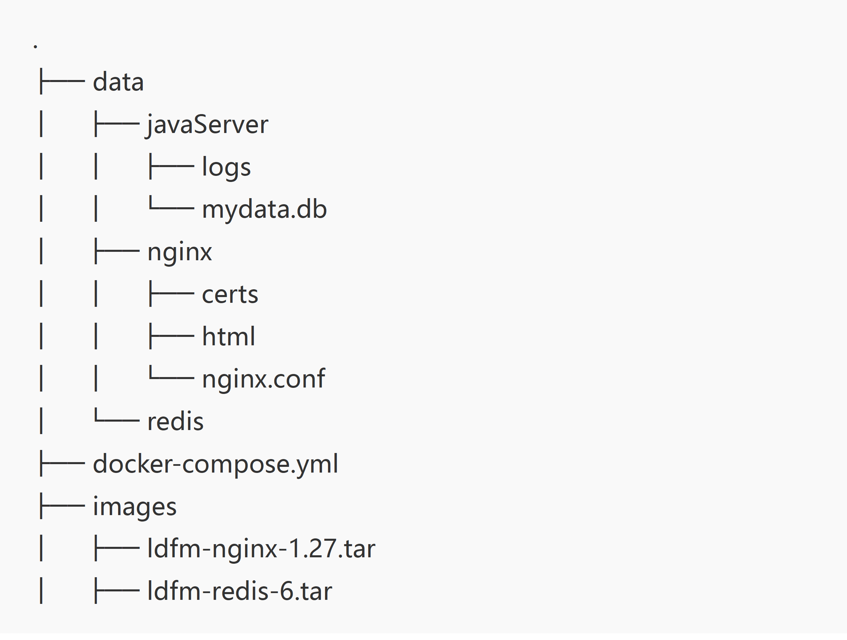Select the nginx folder
The image size is (847, 640).
[179, 252]
